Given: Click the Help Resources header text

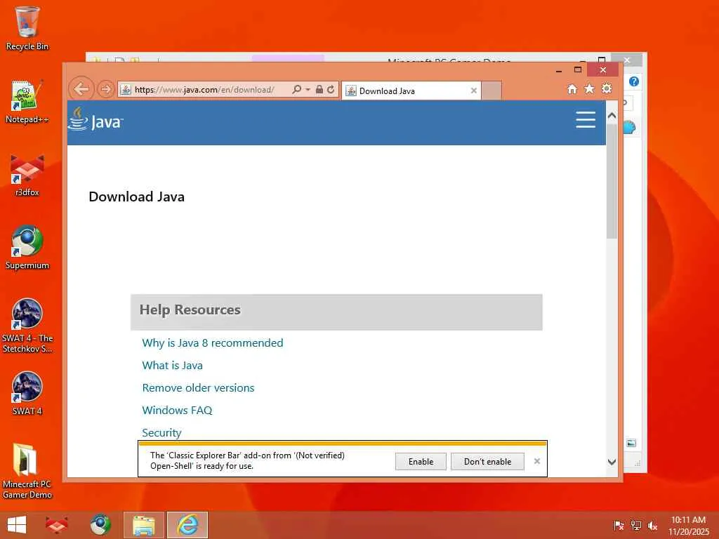Looking at the screenshot, I should pos(190,310).
